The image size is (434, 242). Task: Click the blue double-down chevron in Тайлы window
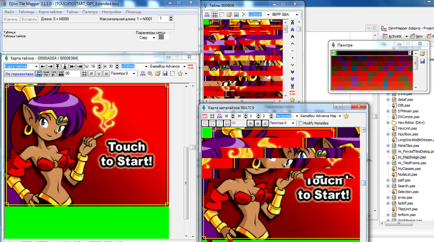(x=292, y=79)
